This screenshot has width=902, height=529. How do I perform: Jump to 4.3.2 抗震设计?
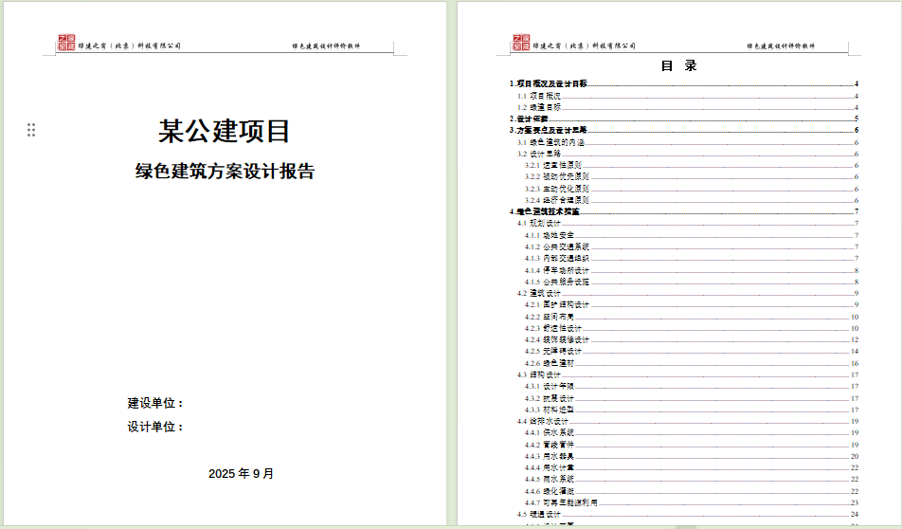(692, 398)
